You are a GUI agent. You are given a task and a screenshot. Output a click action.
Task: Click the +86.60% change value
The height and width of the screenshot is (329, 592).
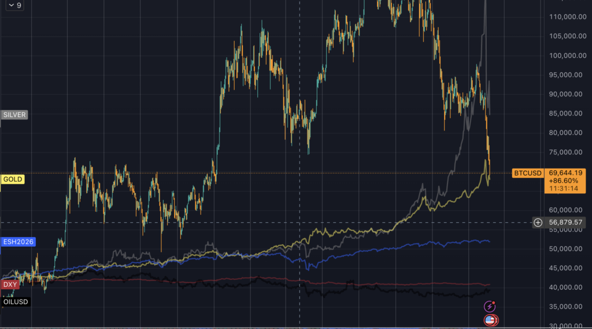[x=565, y=181]
